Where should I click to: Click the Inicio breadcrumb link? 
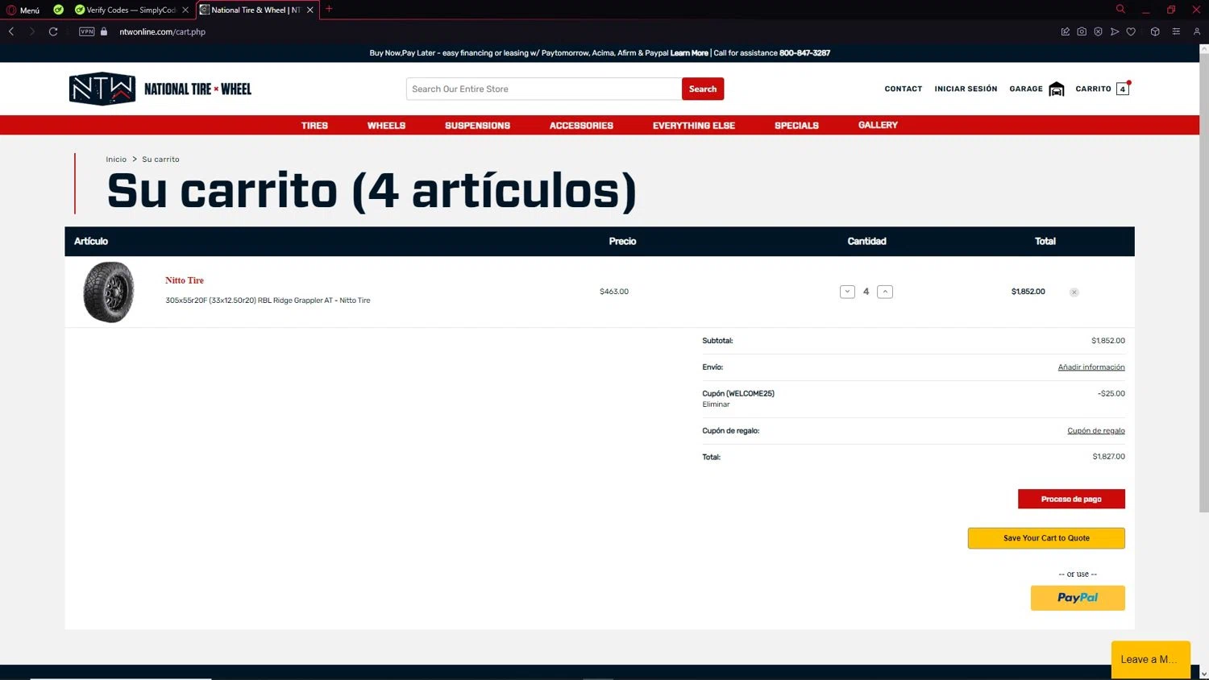[116, 160]
